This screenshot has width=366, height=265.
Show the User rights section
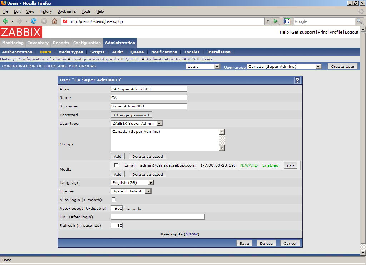(x=192, y=234)
